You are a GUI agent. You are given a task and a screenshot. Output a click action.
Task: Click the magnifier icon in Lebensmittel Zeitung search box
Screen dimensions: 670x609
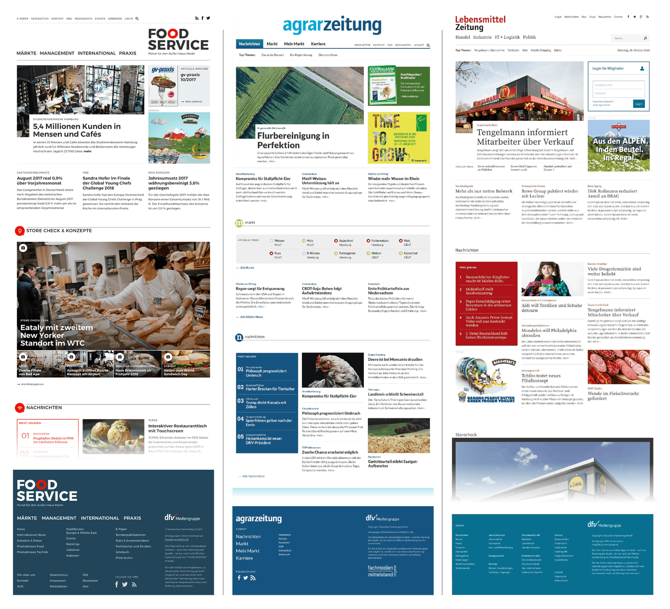tap(645, 38)
